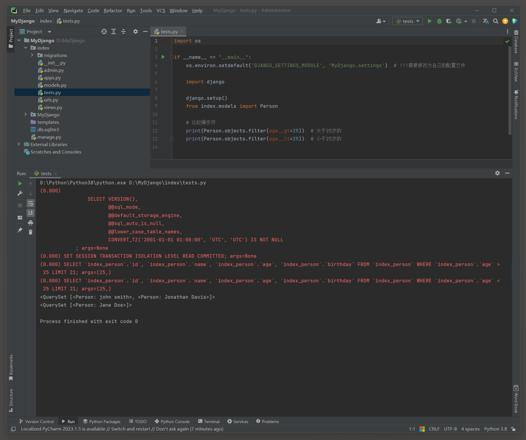This screenshot has height=440, width=526.
Task: Clear all console output trash icon
Action: tap(31, 232)
